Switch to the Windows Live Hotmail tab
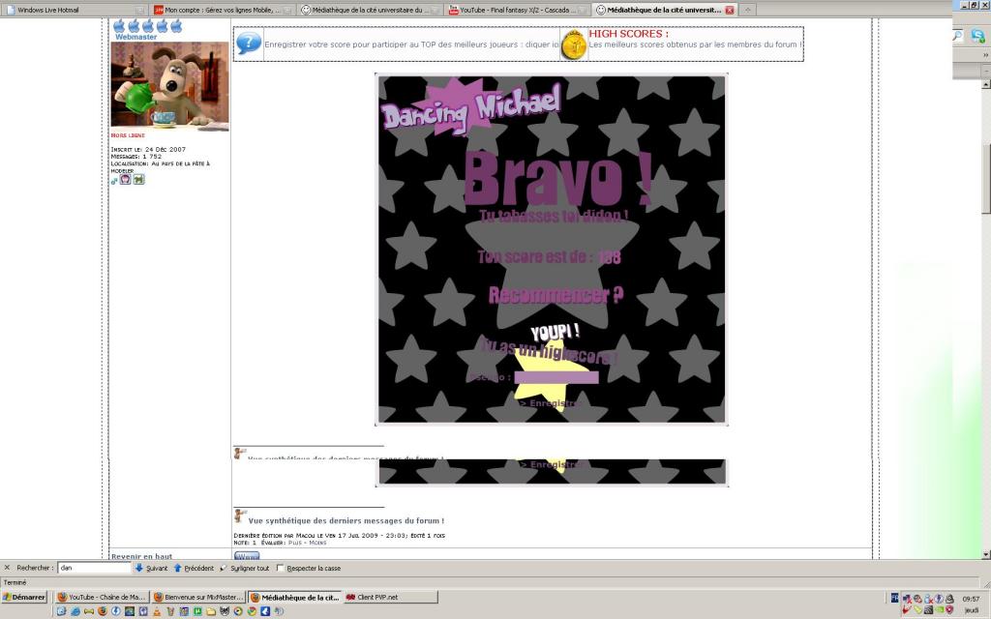991x619 pixels. pos(75,10)
